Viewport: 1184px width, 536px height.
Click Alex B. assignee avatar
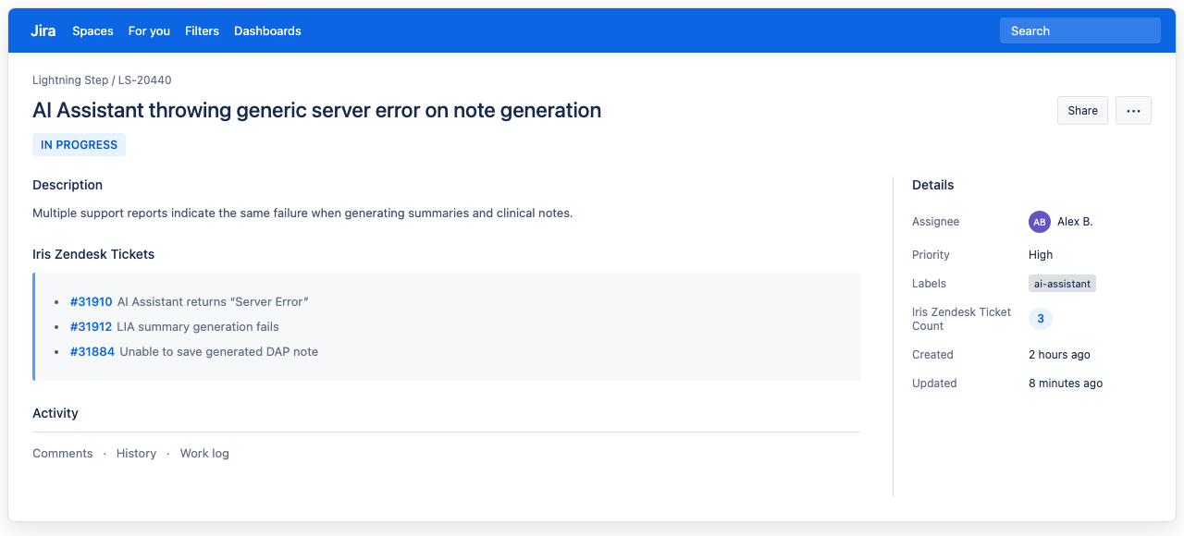[x=1040, y=222]
